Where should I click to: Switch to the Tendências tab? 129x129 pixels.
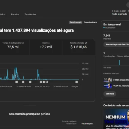(x=30, y=14)
